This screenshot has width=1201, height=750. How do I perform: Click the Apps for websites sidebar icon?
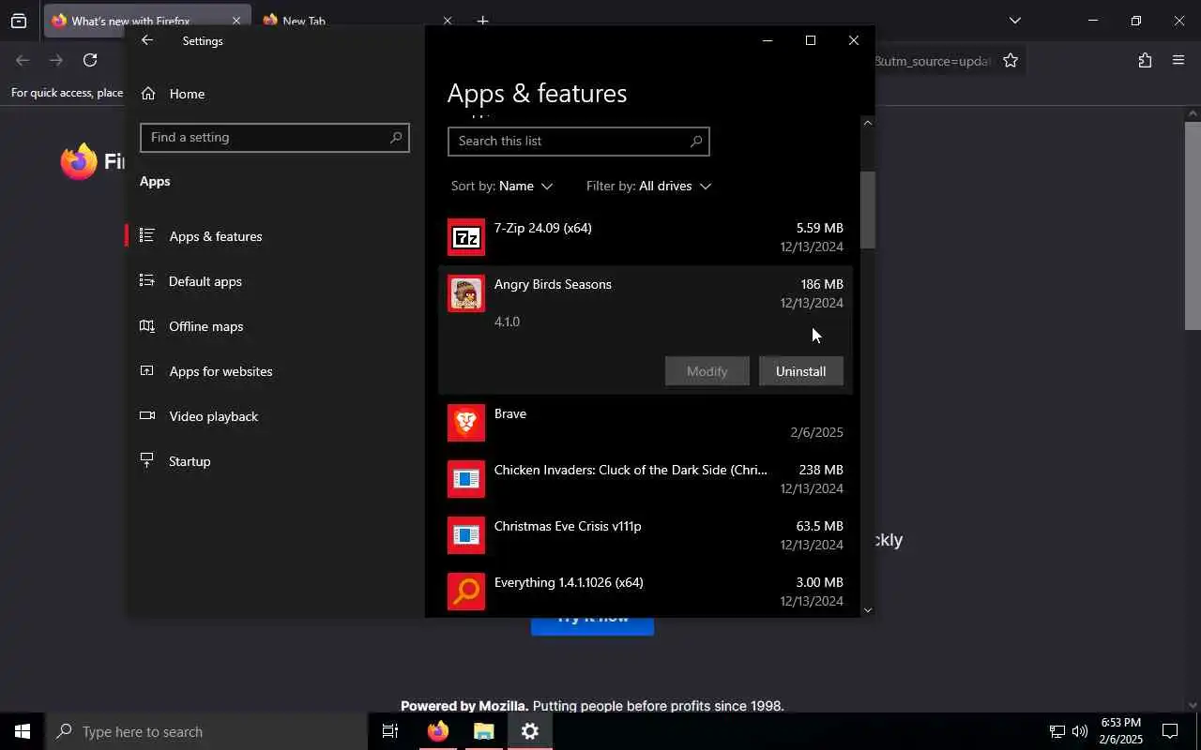coord(147,371)
